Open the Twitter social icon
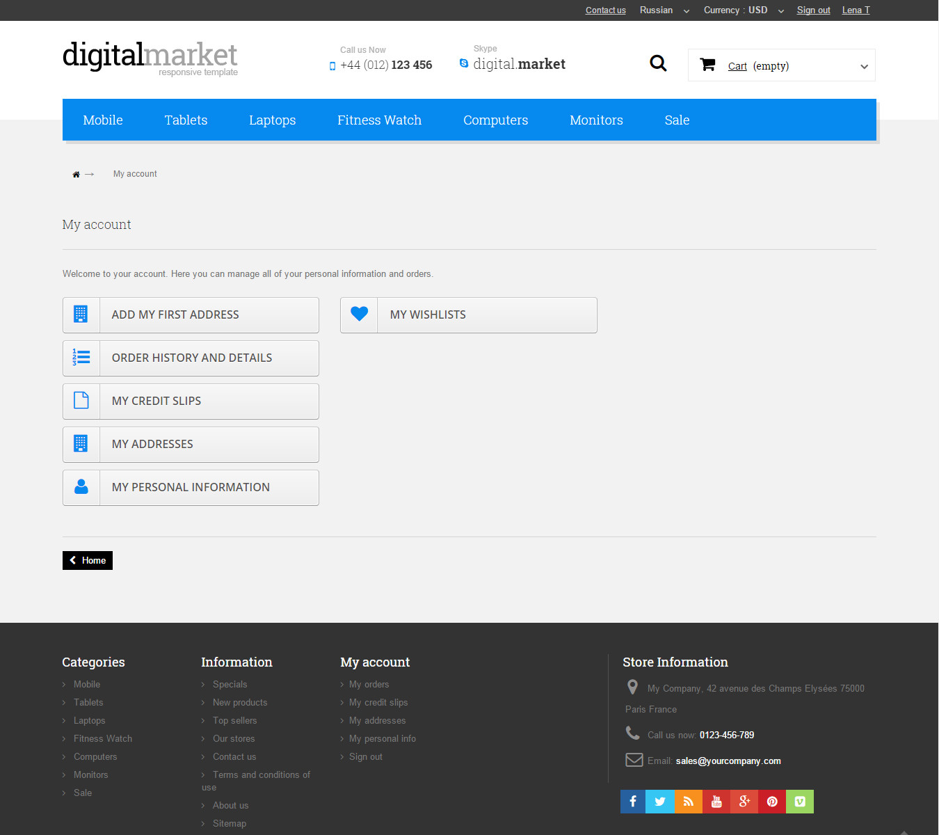The image size is (939, 835). 660,802
